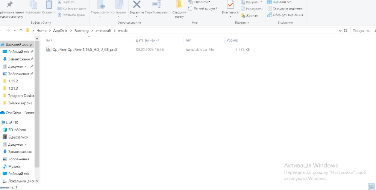The width and height of the screenshot is (376, 190).
Task: Click file date 09.02.2025 16:56
Action: coord(150,50)
